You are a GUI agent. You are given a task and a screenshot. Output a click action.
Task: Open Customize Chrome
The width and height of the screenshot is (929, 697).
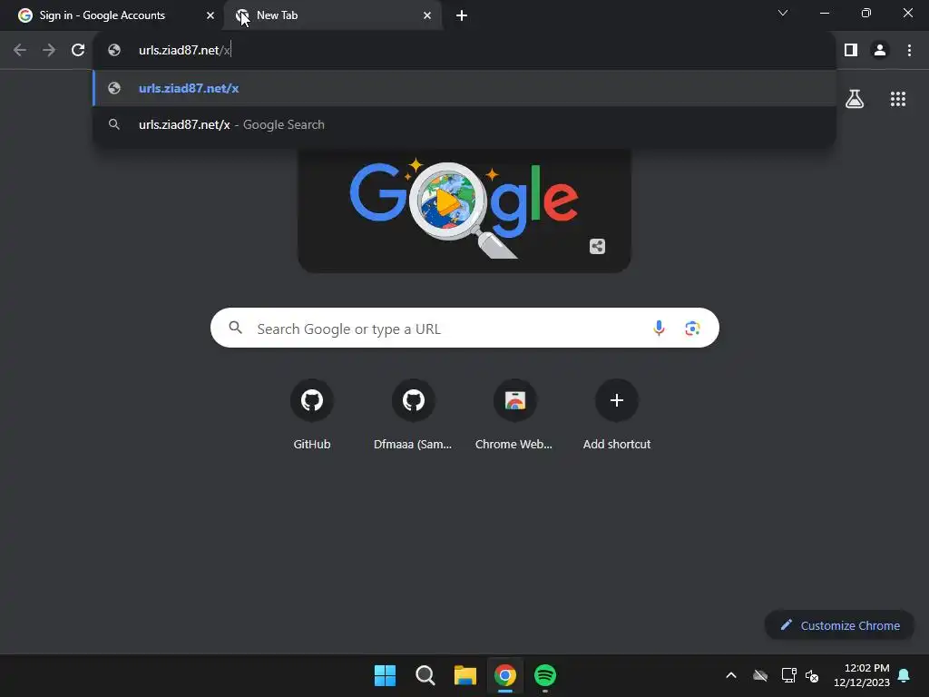point(839,625)
